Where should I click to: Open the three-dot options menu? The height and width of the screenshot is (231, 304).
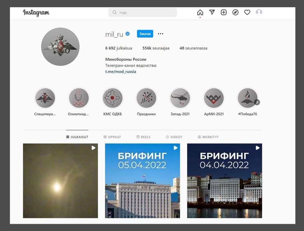[x=160, y=33]
